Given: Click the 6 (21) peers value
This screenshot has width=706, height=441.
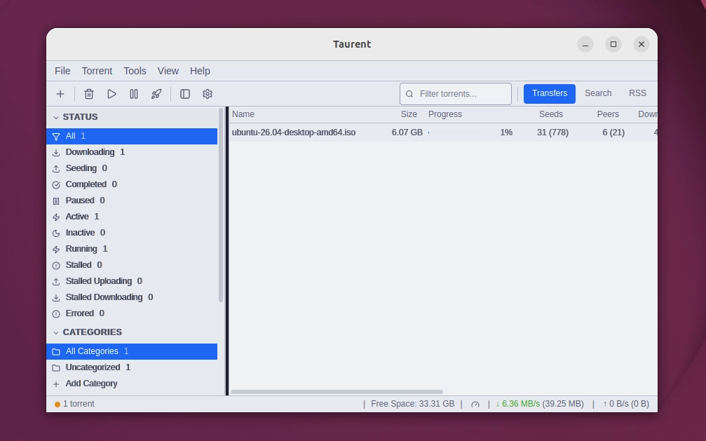Looking at the screenshot, I should [613, 133].
